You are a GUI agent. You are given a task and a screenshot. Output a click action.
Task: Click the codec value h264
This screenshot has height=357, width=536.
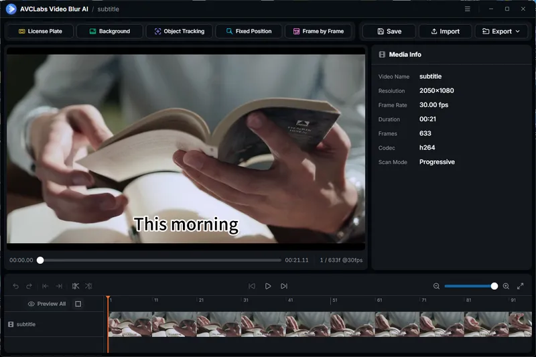point(427,147)
